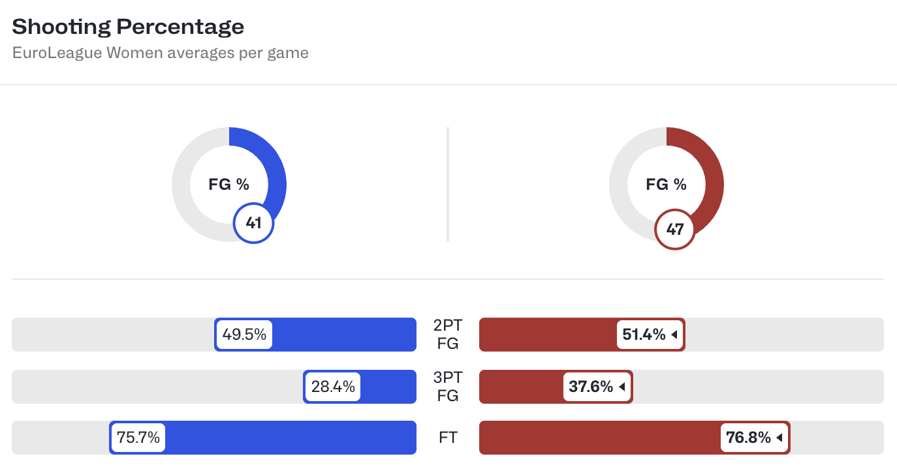897x467 pixels.
Task: Click the 2PT FG row label
Action: (x=448, y=335)
